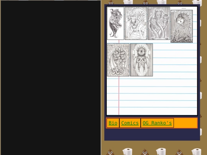
Task: Open the sunburst-headed figure drawing thumbnail
Action: point(141,60)
